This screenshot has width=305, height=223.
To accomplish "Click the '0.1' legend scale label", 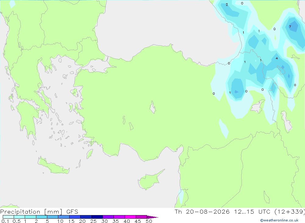I will coord(5,221).
